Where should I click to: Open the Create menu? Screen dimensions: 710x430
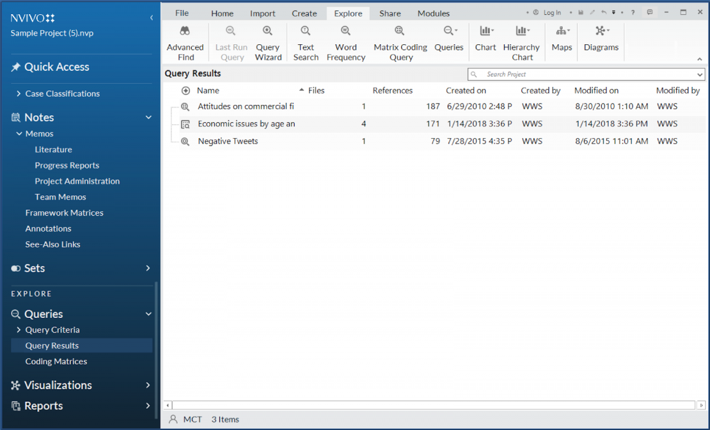pyautogui.click(x=304, y=13)
